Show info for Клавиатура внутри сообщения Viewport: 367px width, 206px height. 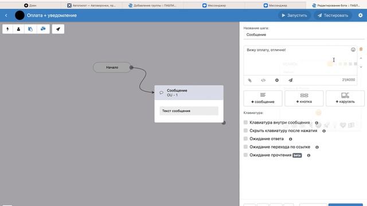point(317,122)
